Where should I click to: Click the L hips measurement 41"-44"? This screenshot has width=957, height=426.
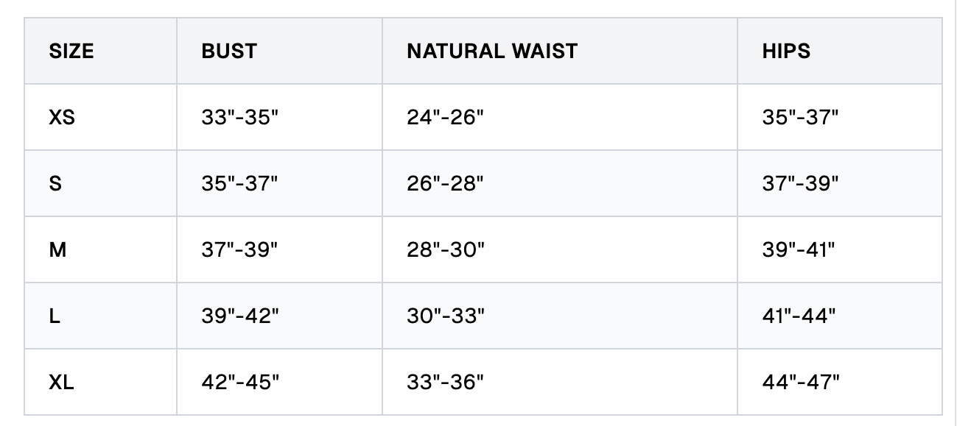pos(799,316)
